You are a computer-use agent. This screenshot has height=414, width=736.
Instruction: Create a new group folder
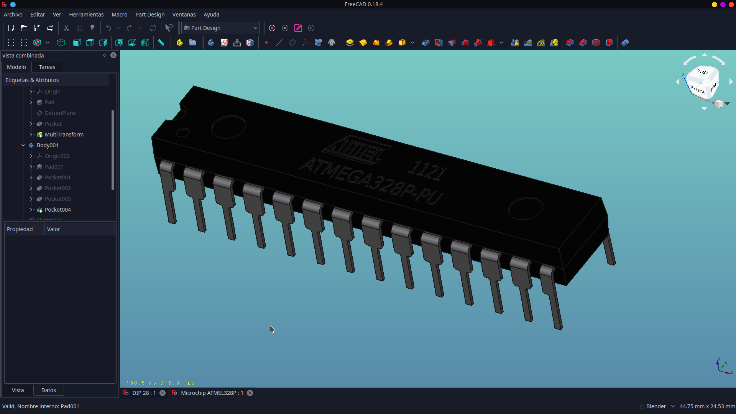pos(193,43)
